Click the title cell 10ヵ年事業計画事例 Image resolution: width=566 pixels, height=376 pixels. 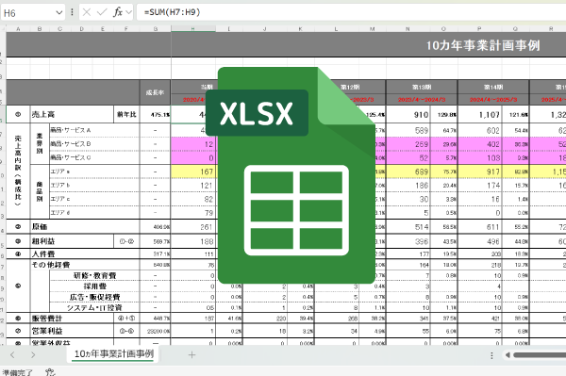tap(483, 46)
